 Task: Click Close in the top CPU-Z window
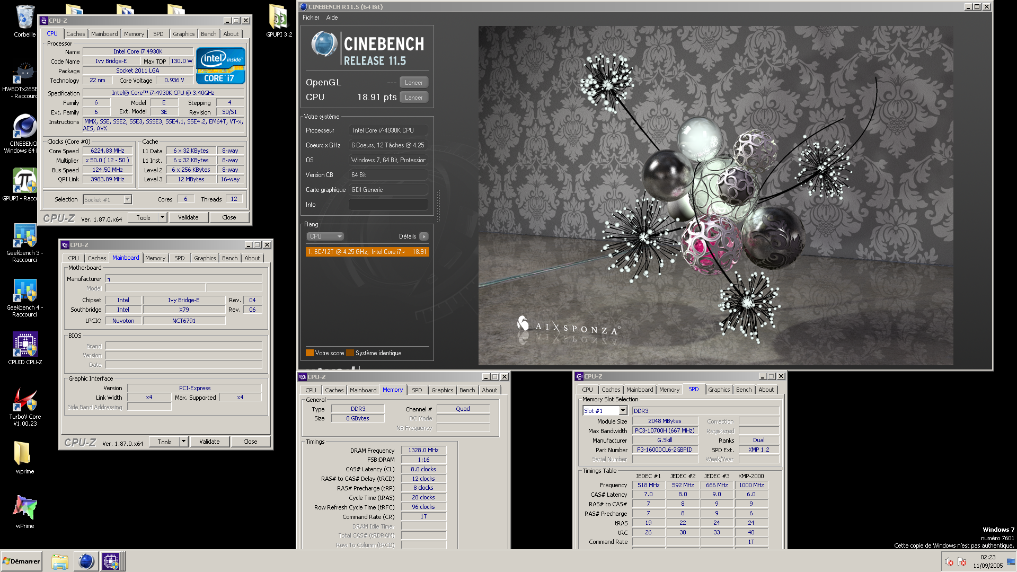click(229, 217)
